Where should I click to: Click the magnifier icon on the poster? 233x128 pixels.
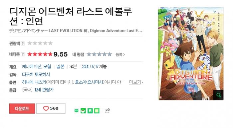pos(218,95)
